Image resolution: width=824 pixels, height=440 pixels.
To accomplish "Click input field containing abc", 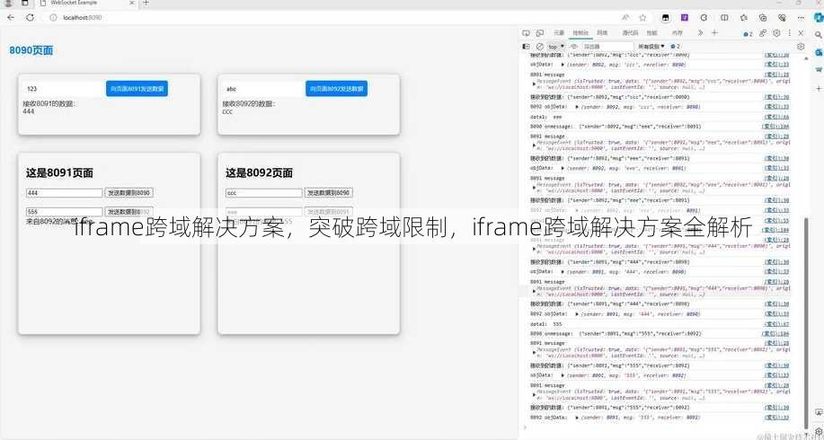I will coord(263,89).
